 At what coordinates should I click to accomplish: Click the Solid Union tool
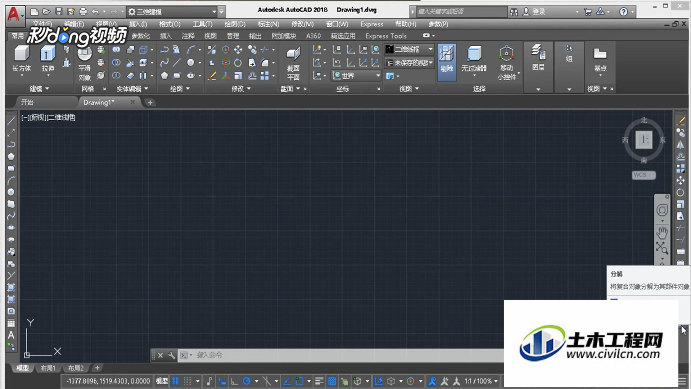(116, 50)
